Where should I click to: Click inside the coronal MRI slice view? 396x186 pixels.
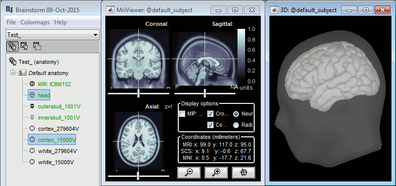pyautogui.click(x=138, y=59)
